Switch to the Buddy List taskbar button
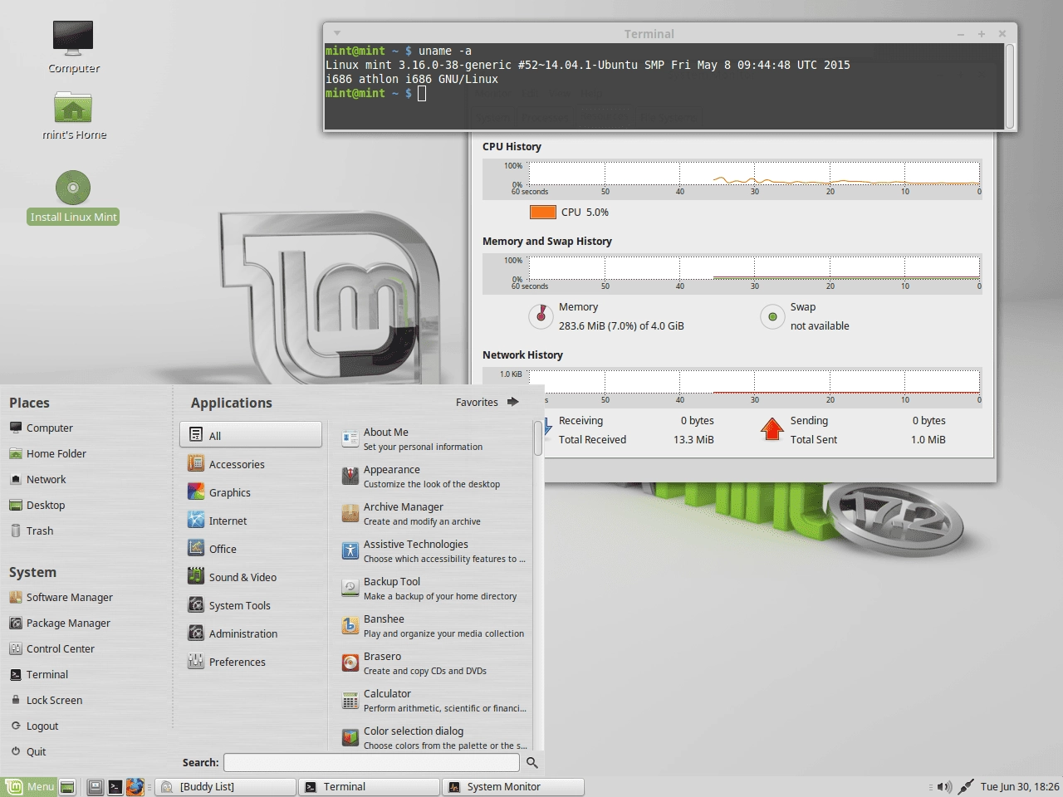This screenshot has height=797, width=1063. click(x=226, y=786)
